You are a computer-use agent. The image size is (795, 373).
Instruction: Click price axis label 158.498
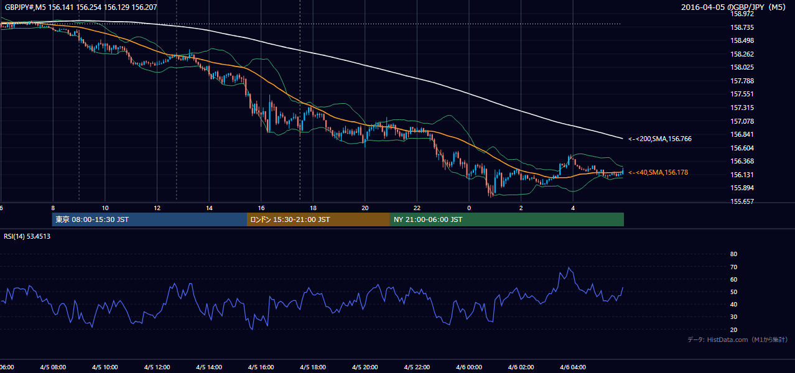[742, 40]
